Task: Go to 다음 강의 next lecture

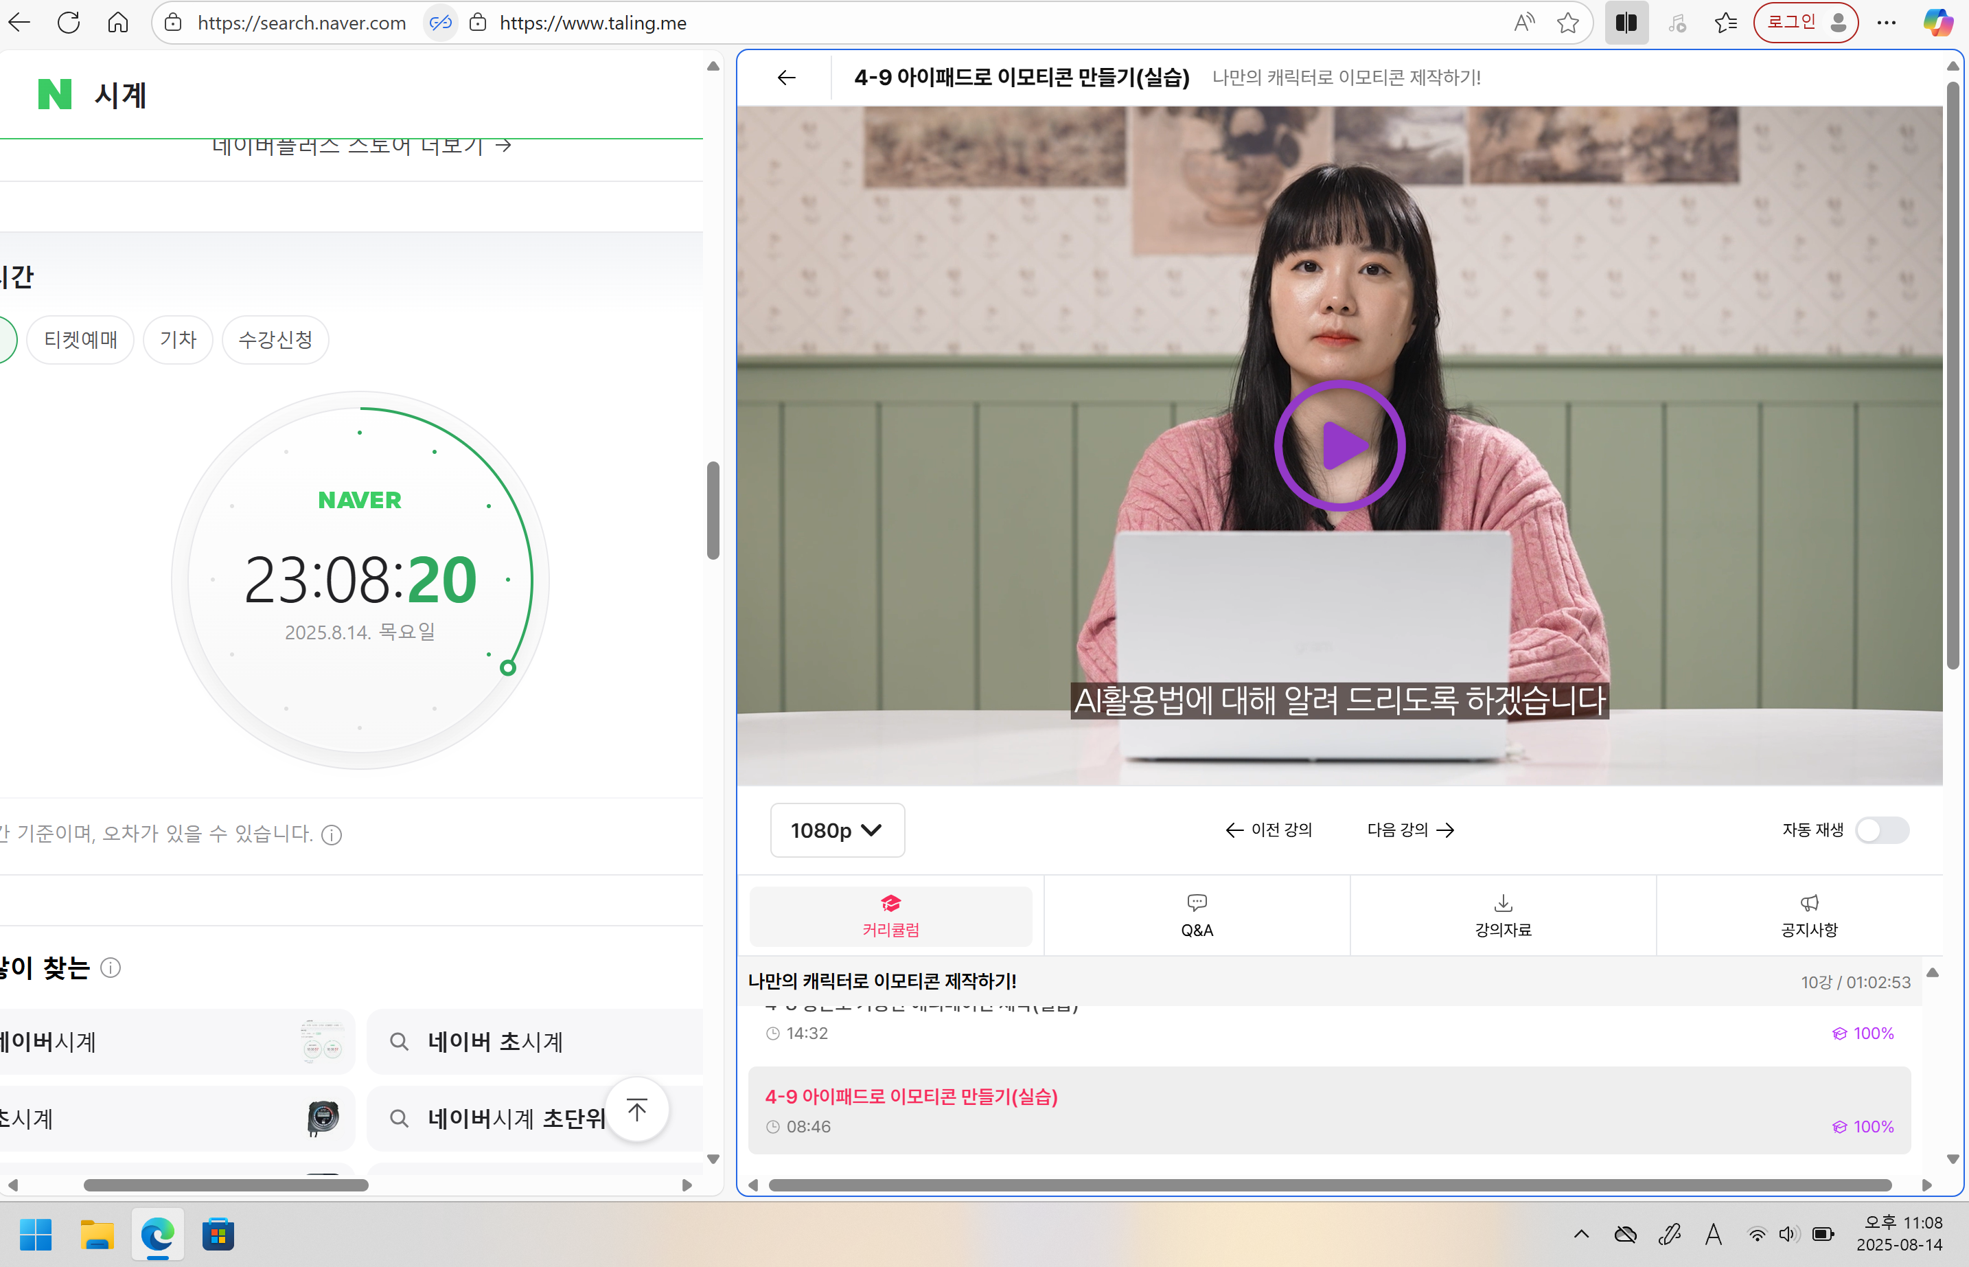Action: point(1411,830)
